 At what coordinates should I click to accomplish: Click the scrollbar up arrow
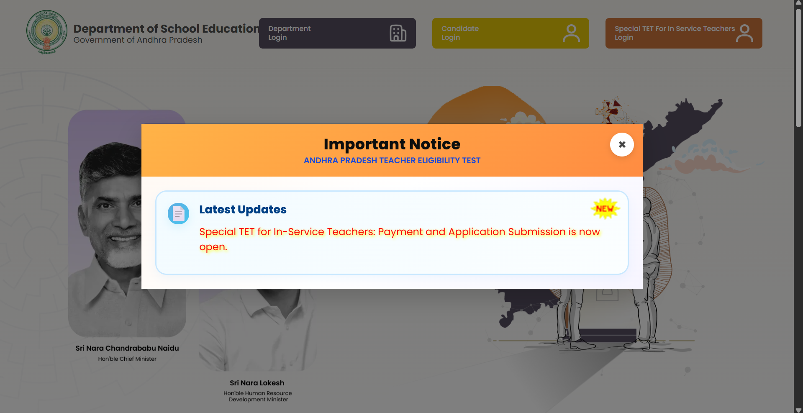798,3
